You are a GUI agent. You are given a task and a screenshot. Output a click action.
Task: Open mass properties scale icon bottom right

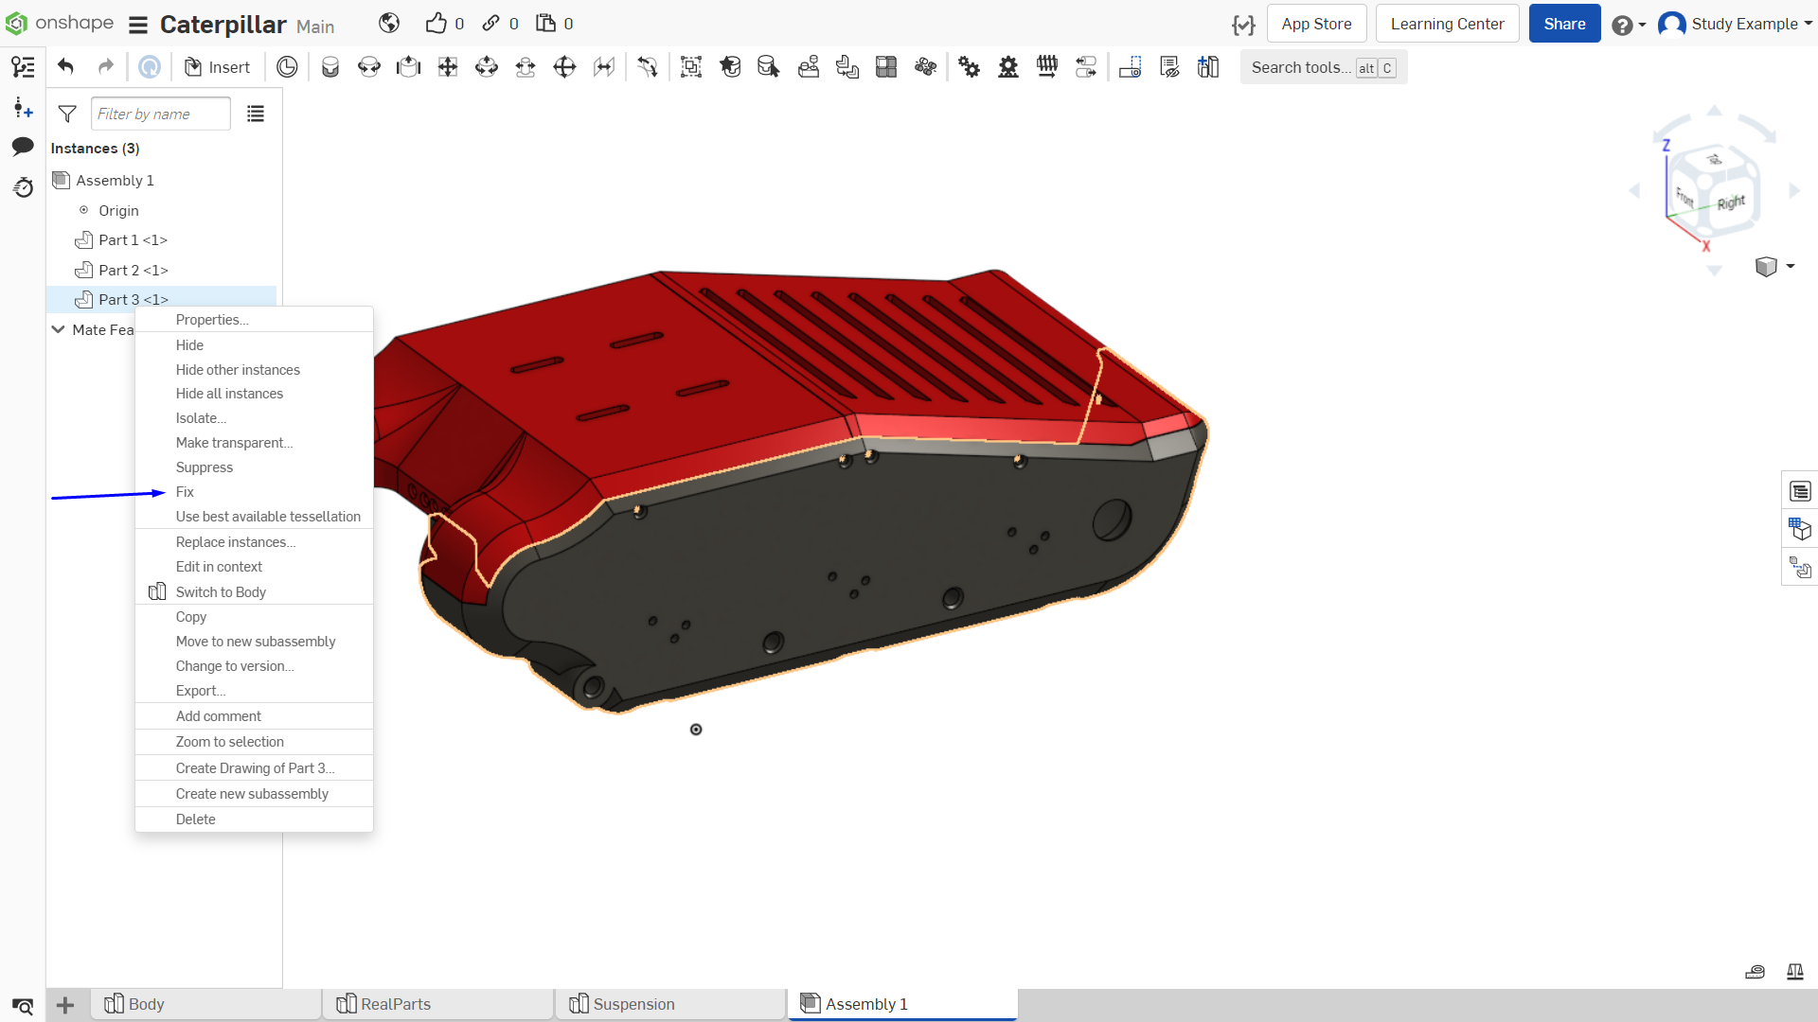click(x=1794, y=972)
